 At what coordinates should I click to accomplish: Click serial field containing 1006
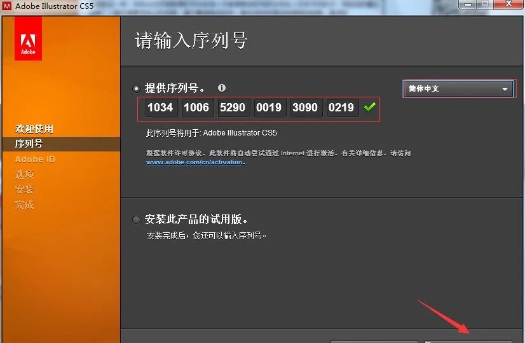197,108
